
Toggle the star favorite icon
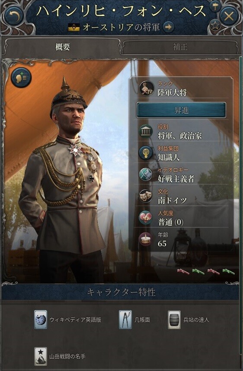tap(215, 25)
